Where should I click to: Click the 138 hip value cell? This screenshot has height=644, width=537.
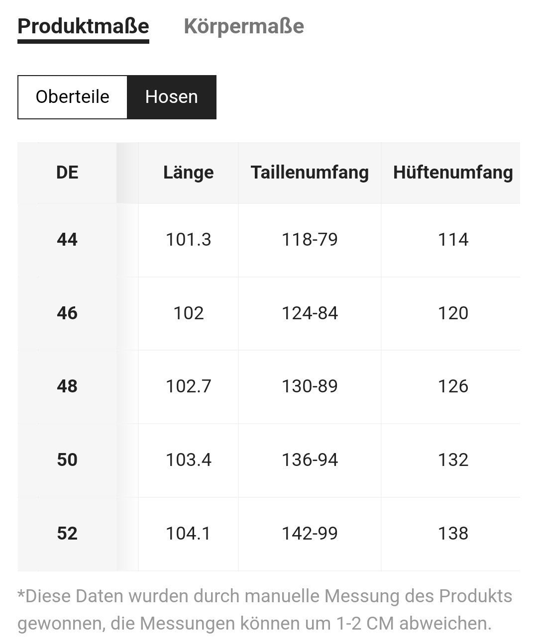tap(453, 534)
